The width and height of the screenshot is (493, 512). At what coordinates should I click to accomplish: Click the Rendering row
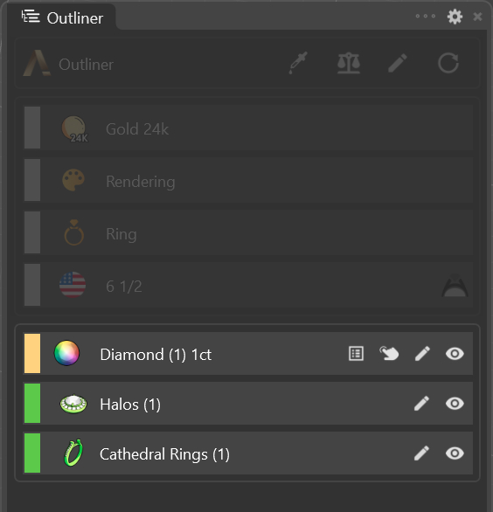pos(248,181)
